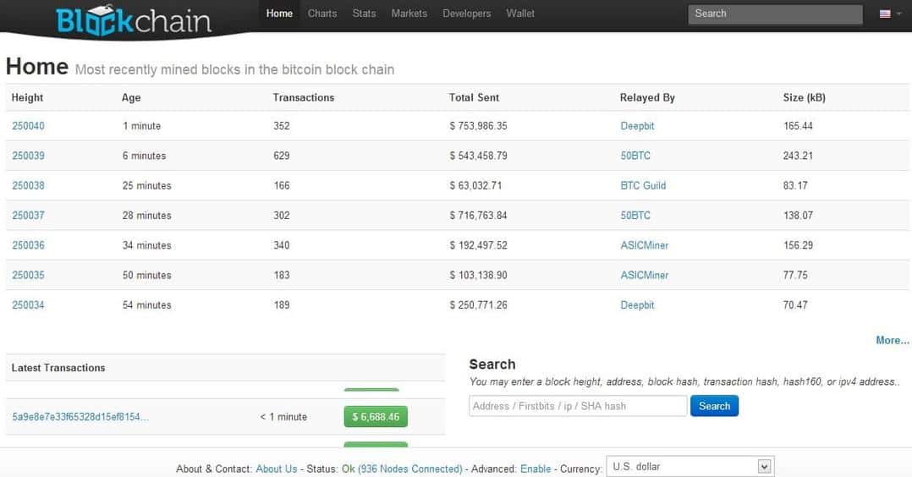
Task: Click the green $ 6,688.46 amount button
Action: [375, 417]
